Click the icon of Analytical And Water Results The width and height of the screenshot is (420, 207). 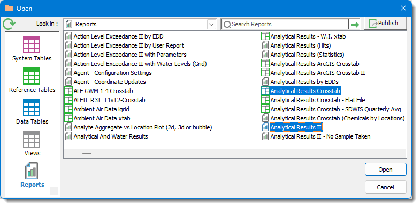point(68,136)
